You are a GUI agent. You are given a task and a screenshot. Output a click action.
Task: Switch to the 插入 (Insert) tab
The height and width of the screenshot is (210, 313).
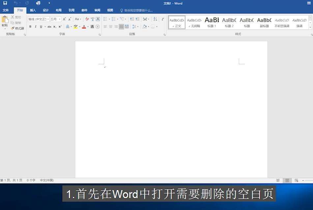pyautogui.click(x=33, y=11)
